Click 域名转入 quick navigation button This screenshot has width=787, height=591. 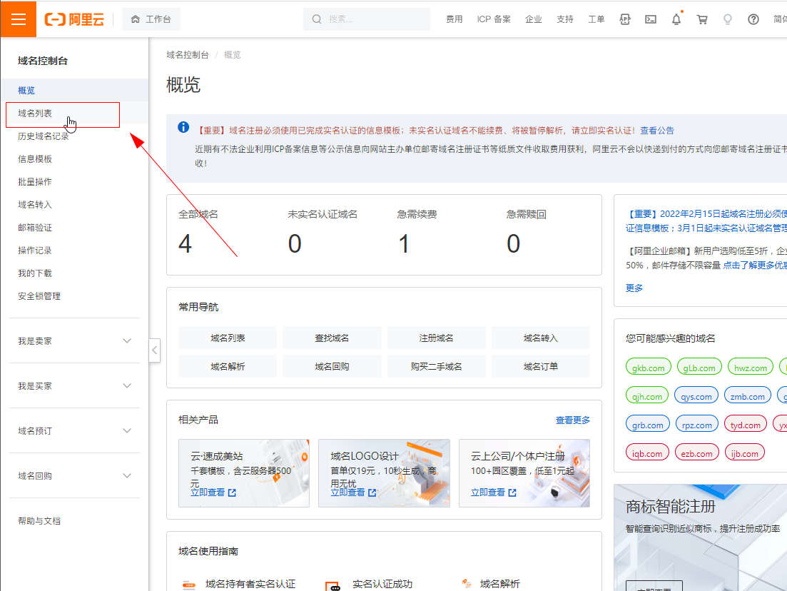(541, 338)
